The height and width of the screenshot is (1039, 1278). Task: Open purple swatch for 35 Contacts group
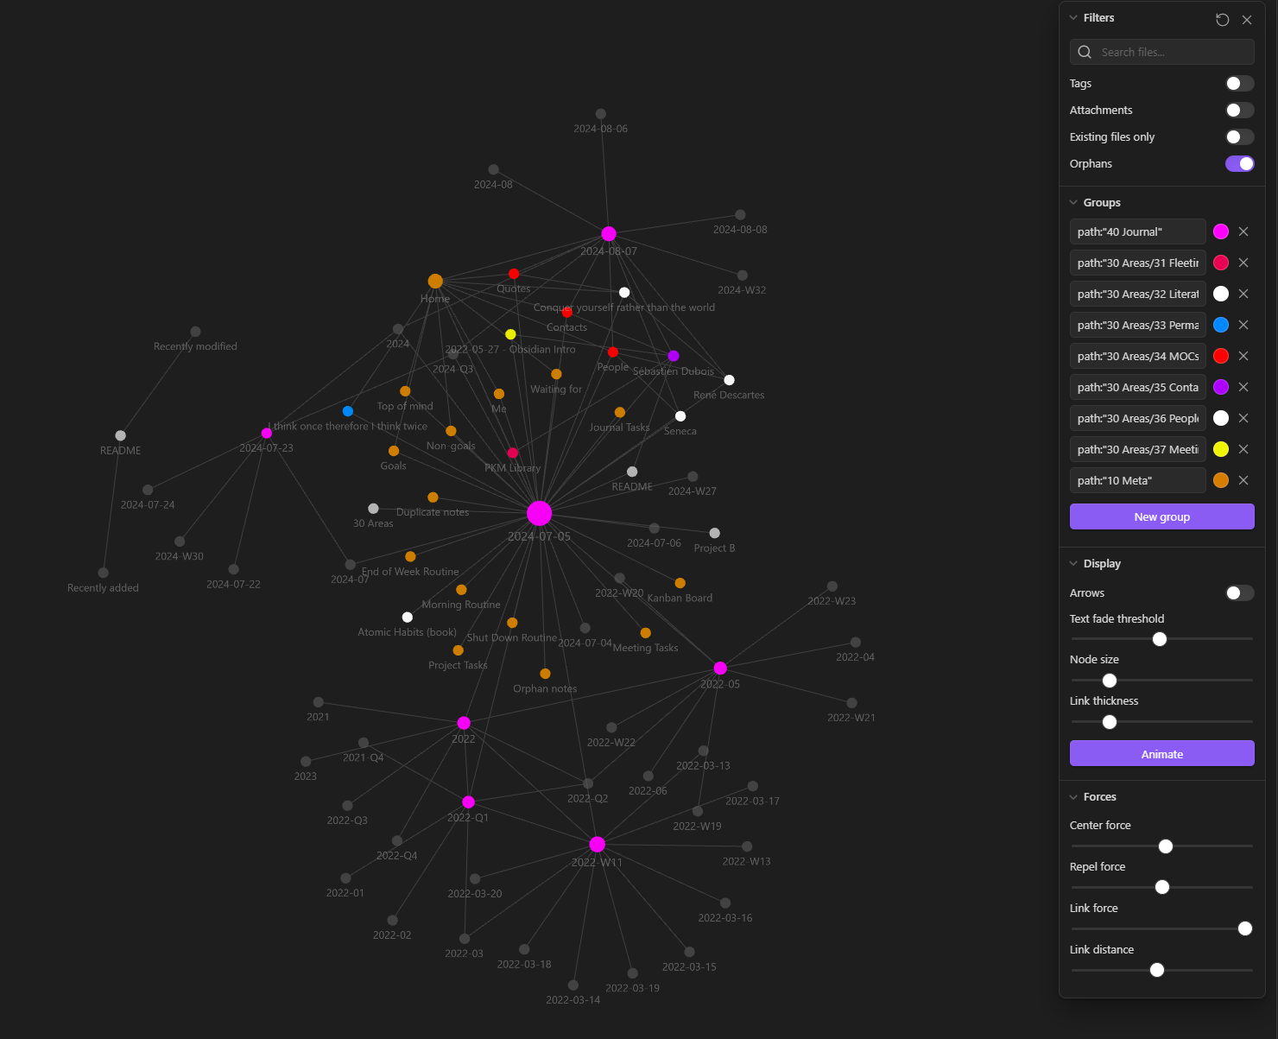pos(1221,387)
